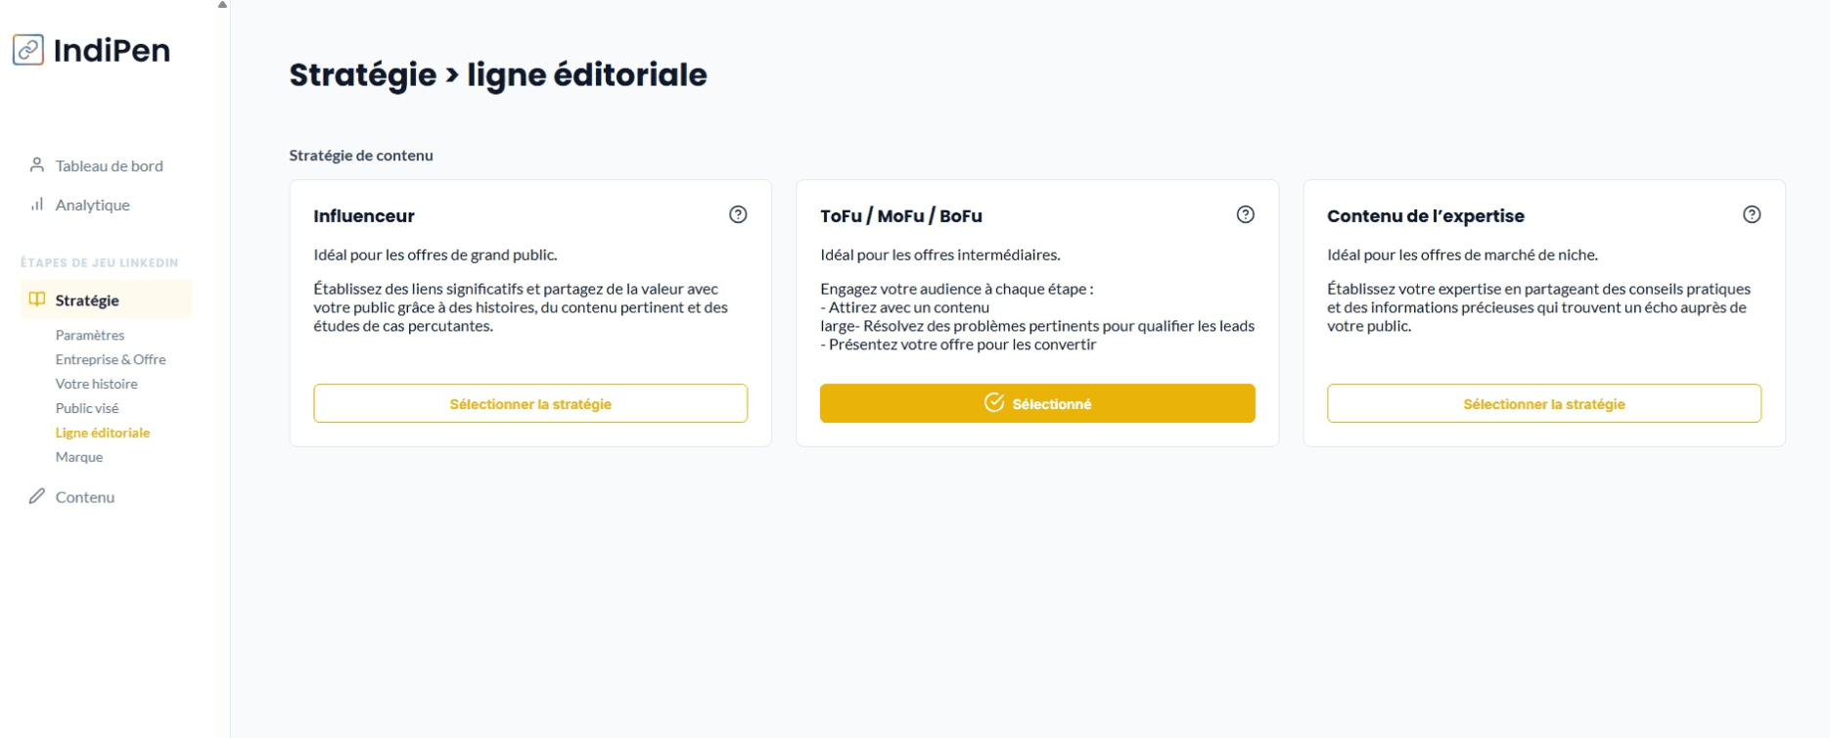Open help icon on ToFu / MoFu / BoFu card
This screenshot has width=1830, height=738.
[1245, 214]
